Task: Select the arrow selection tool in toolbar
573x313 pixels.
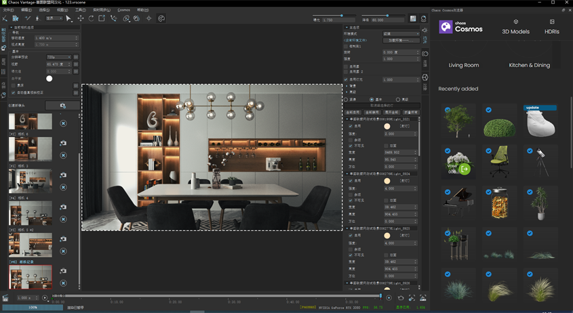Action: [x=68, y=18]
